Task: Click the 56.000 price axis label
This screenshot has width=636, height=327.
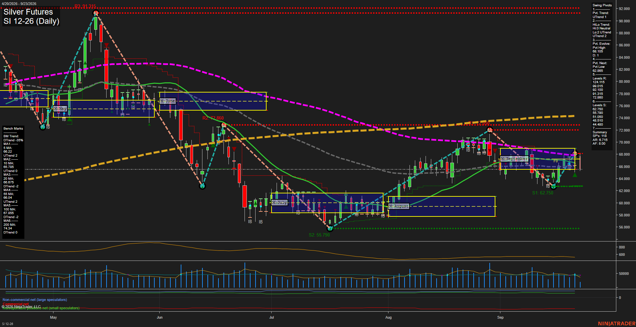Action: [x=624, y=227]
